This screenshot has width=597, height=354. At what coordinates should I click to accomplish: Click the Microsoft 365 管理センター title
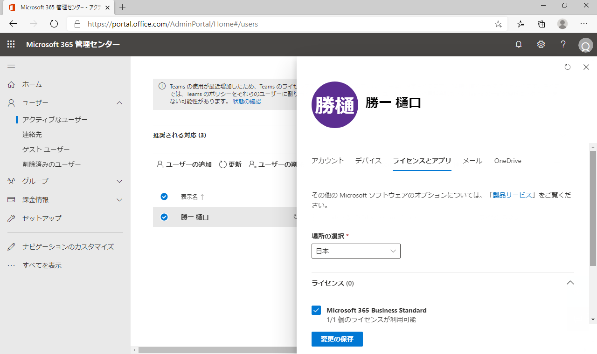pyautogui.click(x=73, y=44)
